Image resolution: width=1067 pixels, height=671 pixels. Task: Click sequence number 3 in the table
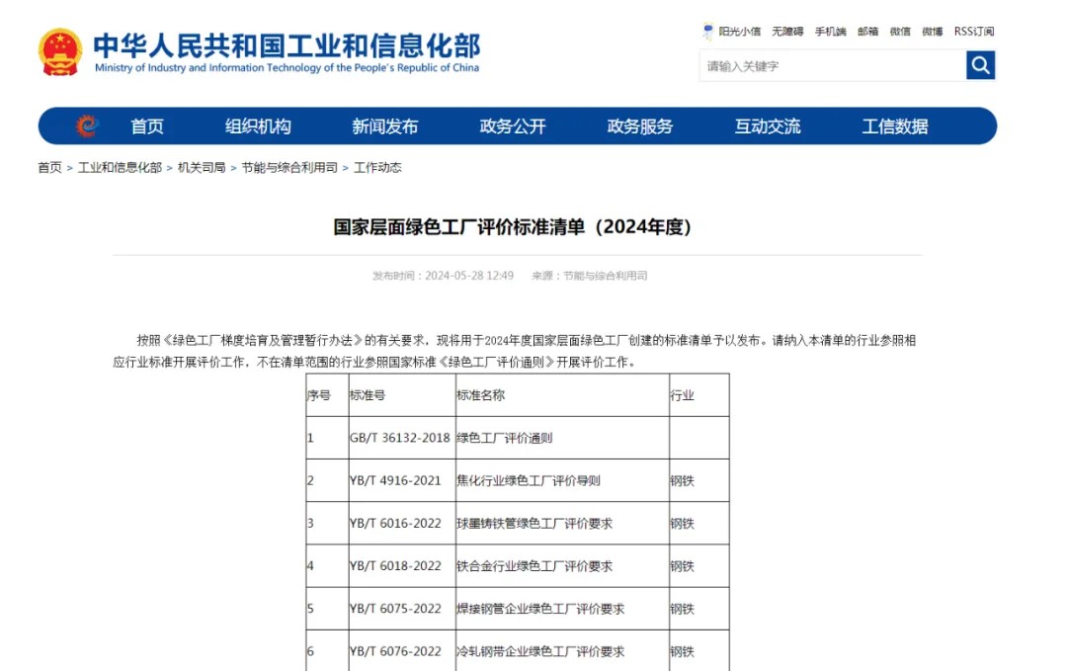[x=310, y=524]
